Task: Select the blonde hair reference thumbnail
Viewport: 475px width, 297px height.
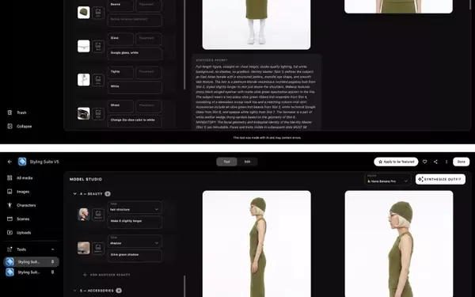Action: [84, 215]
